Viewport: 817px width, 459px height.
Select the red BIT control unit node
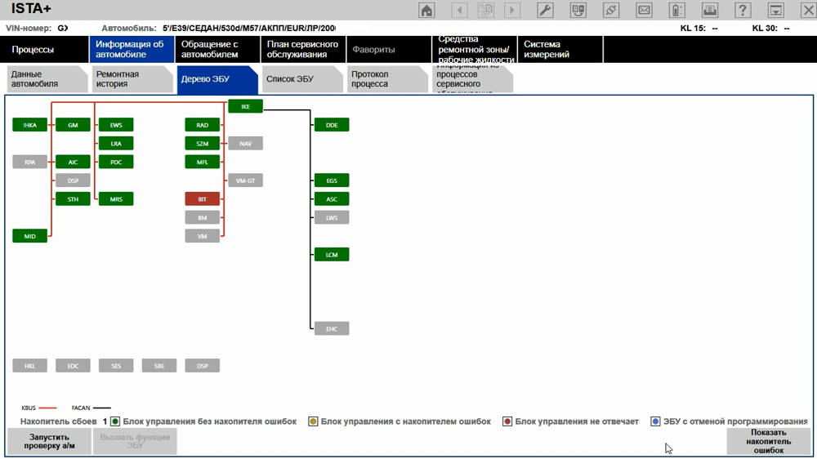pyautogui.click(x=202, y=198)
